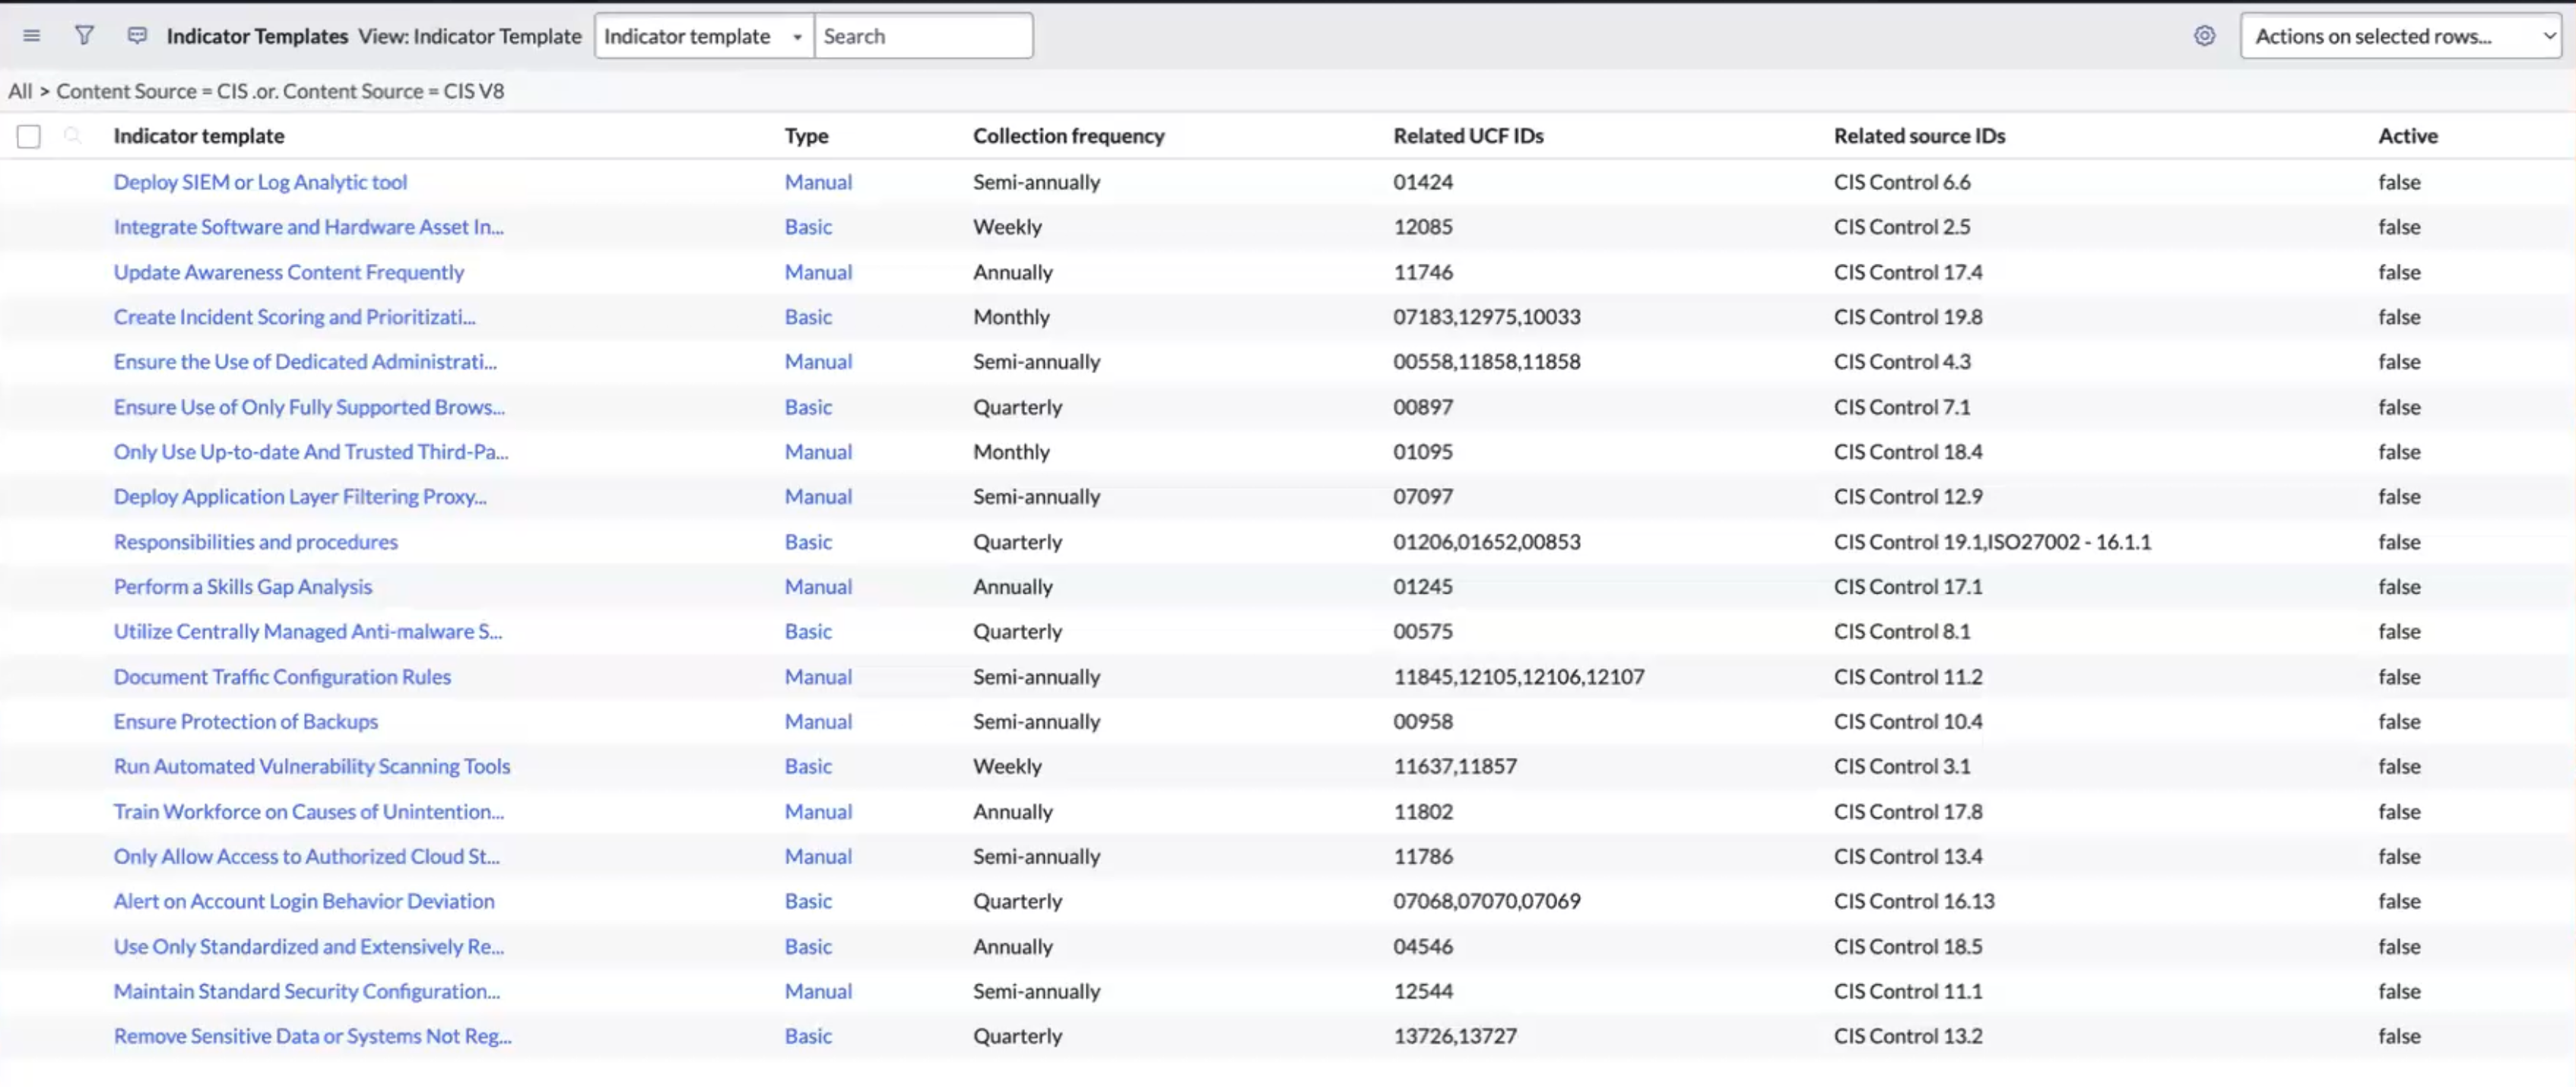
Task: Select CIS Control 16.13 source ID cell
Action: click(1914, 902)
